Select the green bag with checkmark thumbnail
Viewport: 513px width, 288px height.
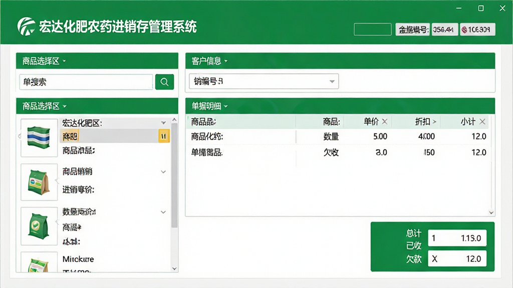coord(39,226)
